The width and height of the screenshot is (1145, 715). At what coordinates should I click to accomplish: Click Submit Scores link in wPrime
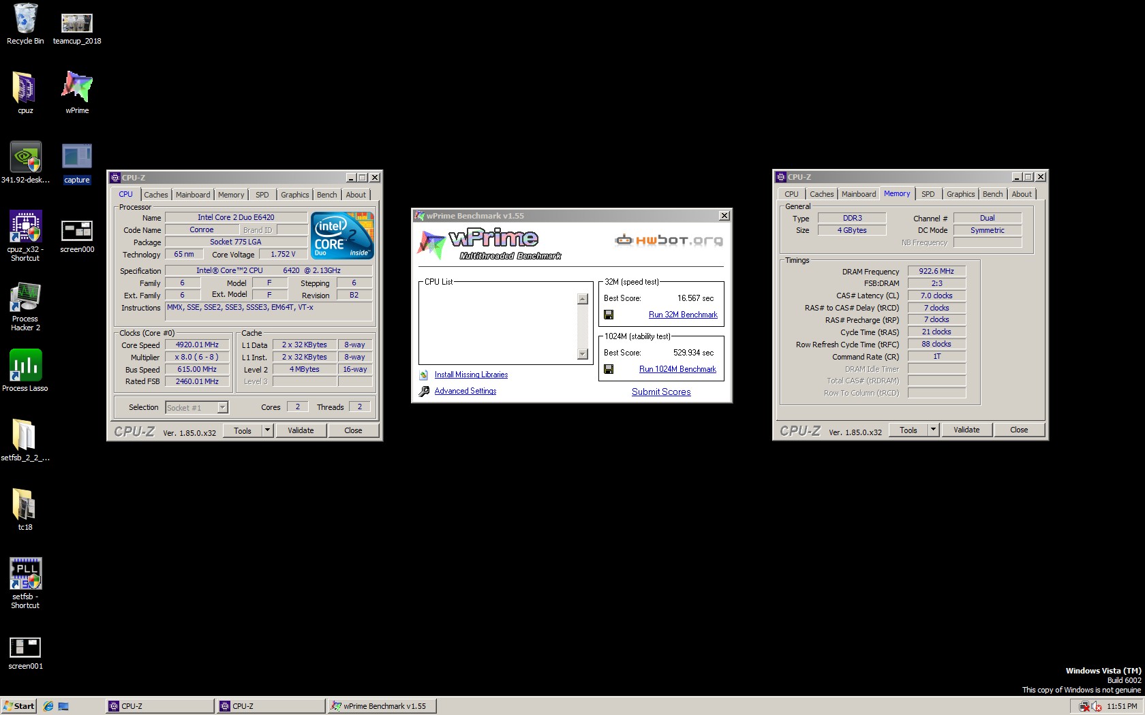click(x=661, y=392)
